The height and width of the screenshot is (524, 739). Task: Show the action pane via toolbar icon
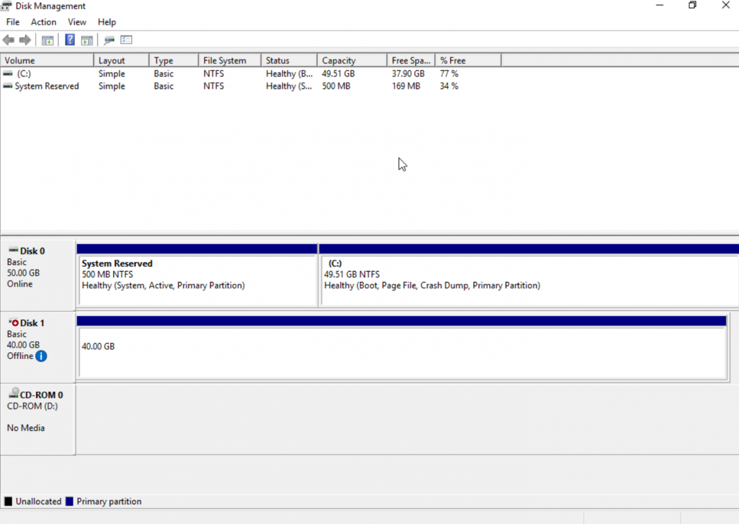[87, 40]
